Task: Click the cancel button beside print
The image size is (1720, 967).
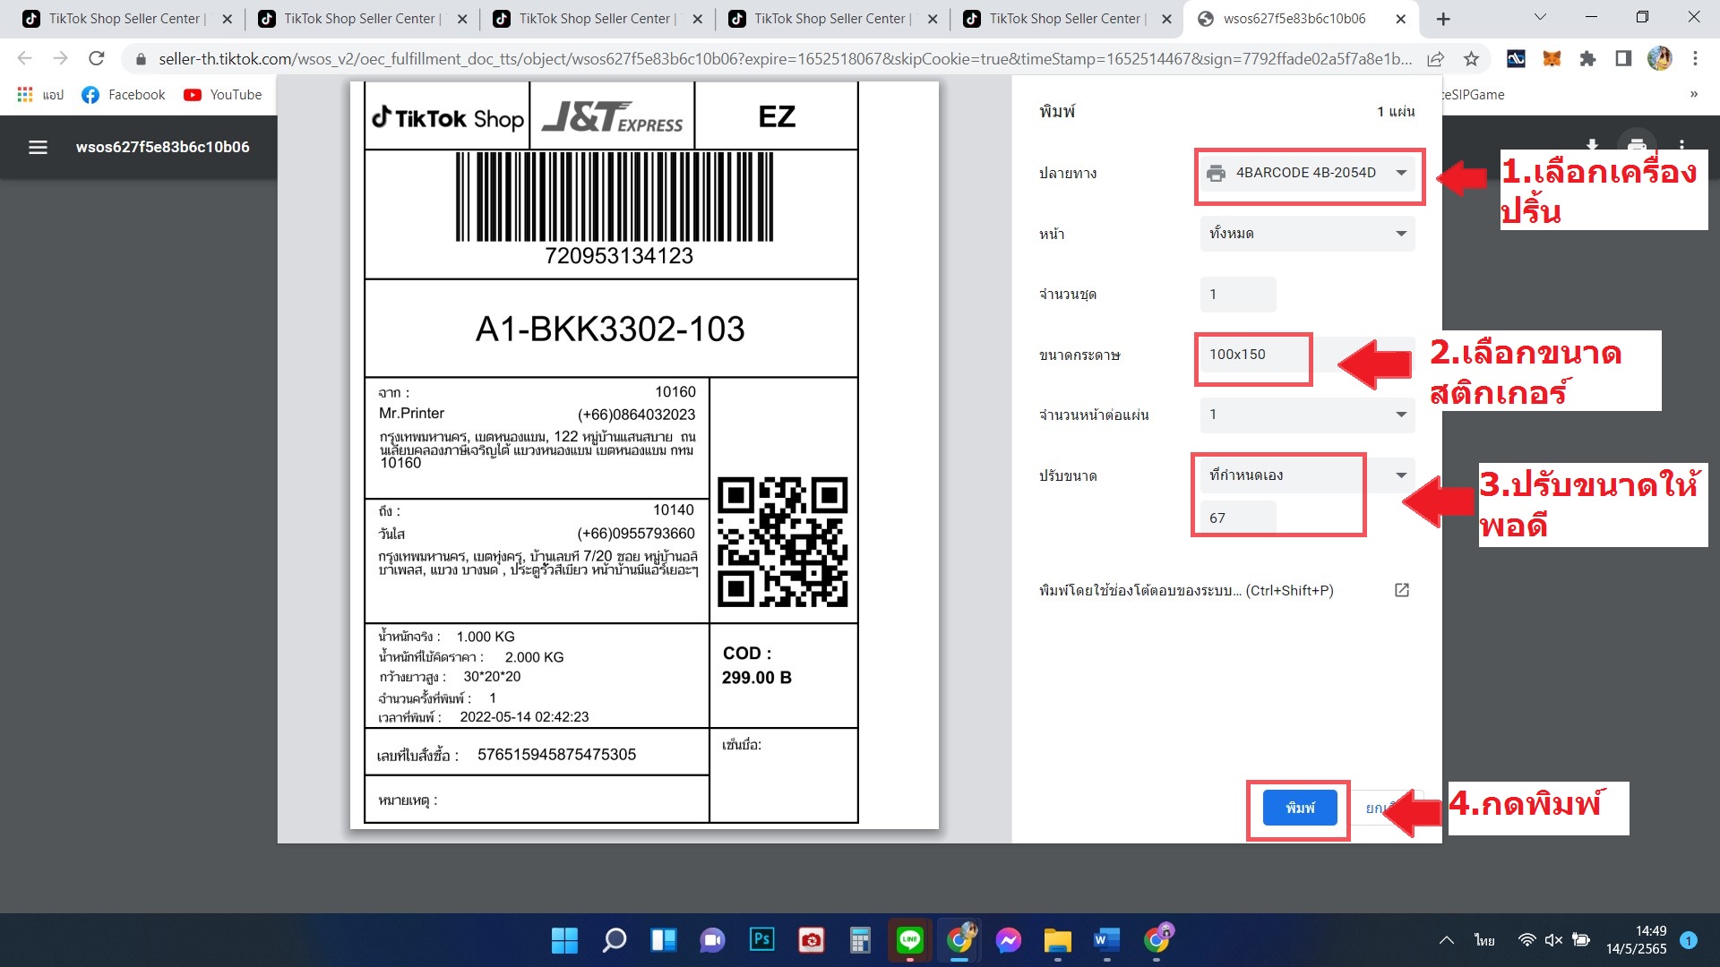Action: tap(1385, 808)
